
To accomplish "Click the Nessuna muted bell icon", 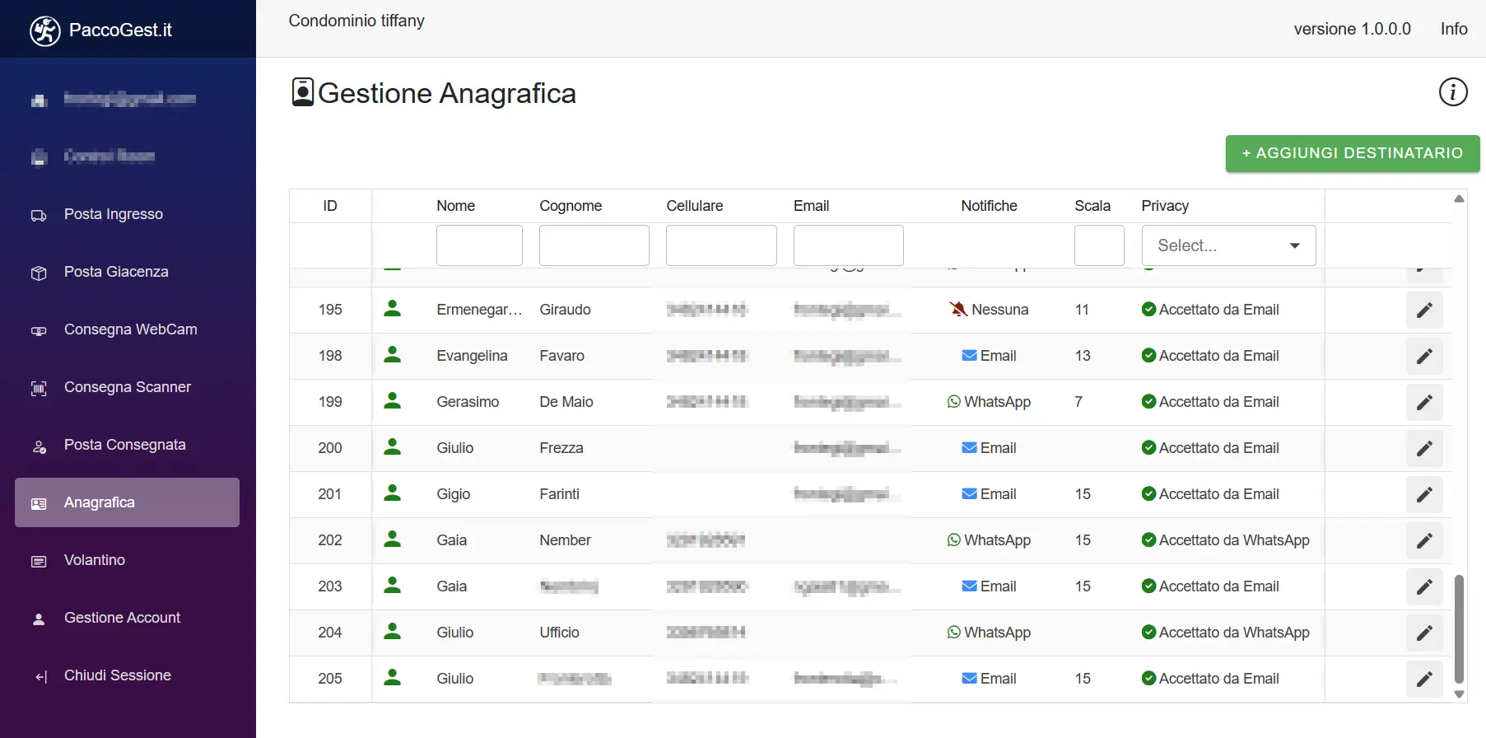I will point(958,310).
